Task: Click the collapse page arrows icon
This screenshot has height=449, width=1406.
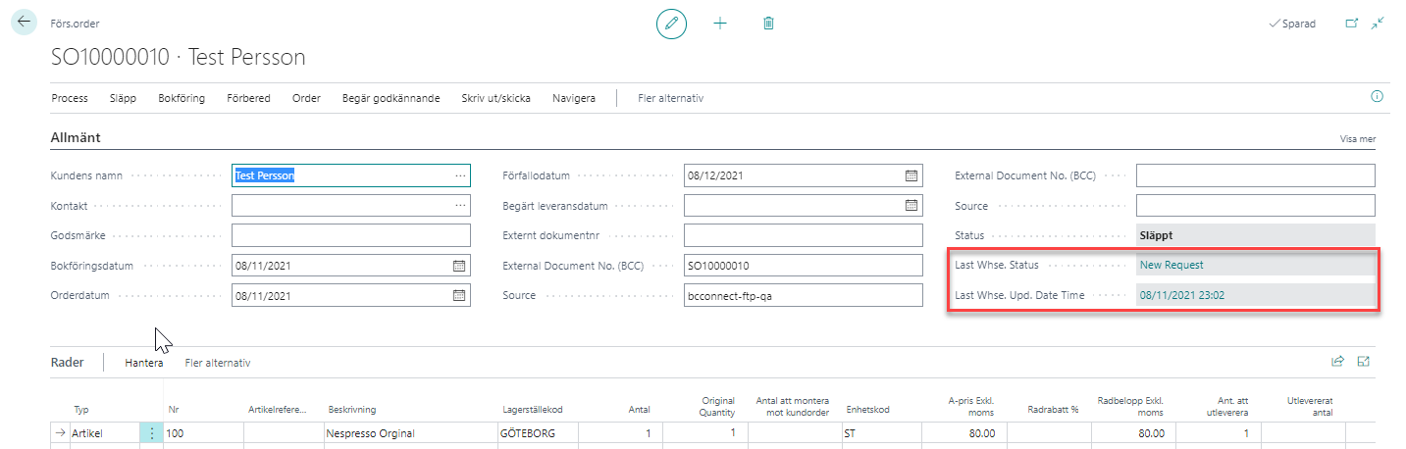Action: [x=1379, y=24]
